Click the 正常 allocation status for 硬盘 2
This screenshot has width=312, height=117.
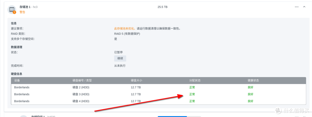(x=192, y=87)
